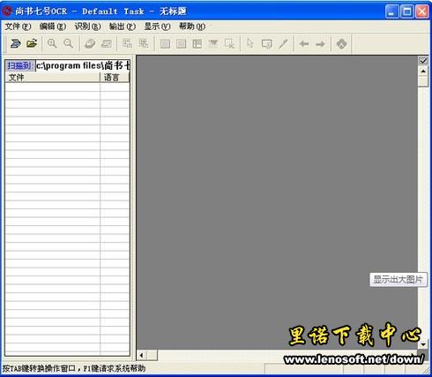This screenshot has width=432, height=377.
Task: Click the eraser tool icon
Action: pos(90,44)
